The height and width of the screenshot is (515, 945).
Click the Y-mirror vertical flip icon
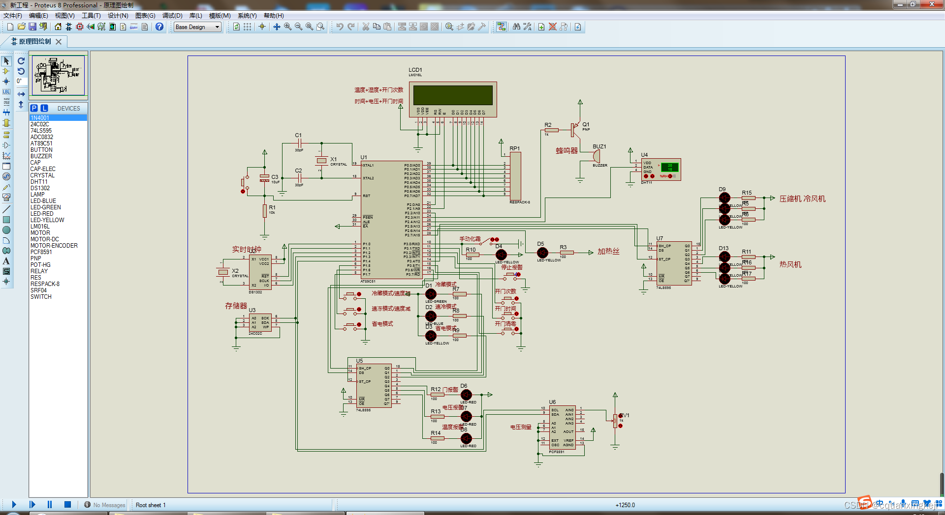tap(21, 104)
